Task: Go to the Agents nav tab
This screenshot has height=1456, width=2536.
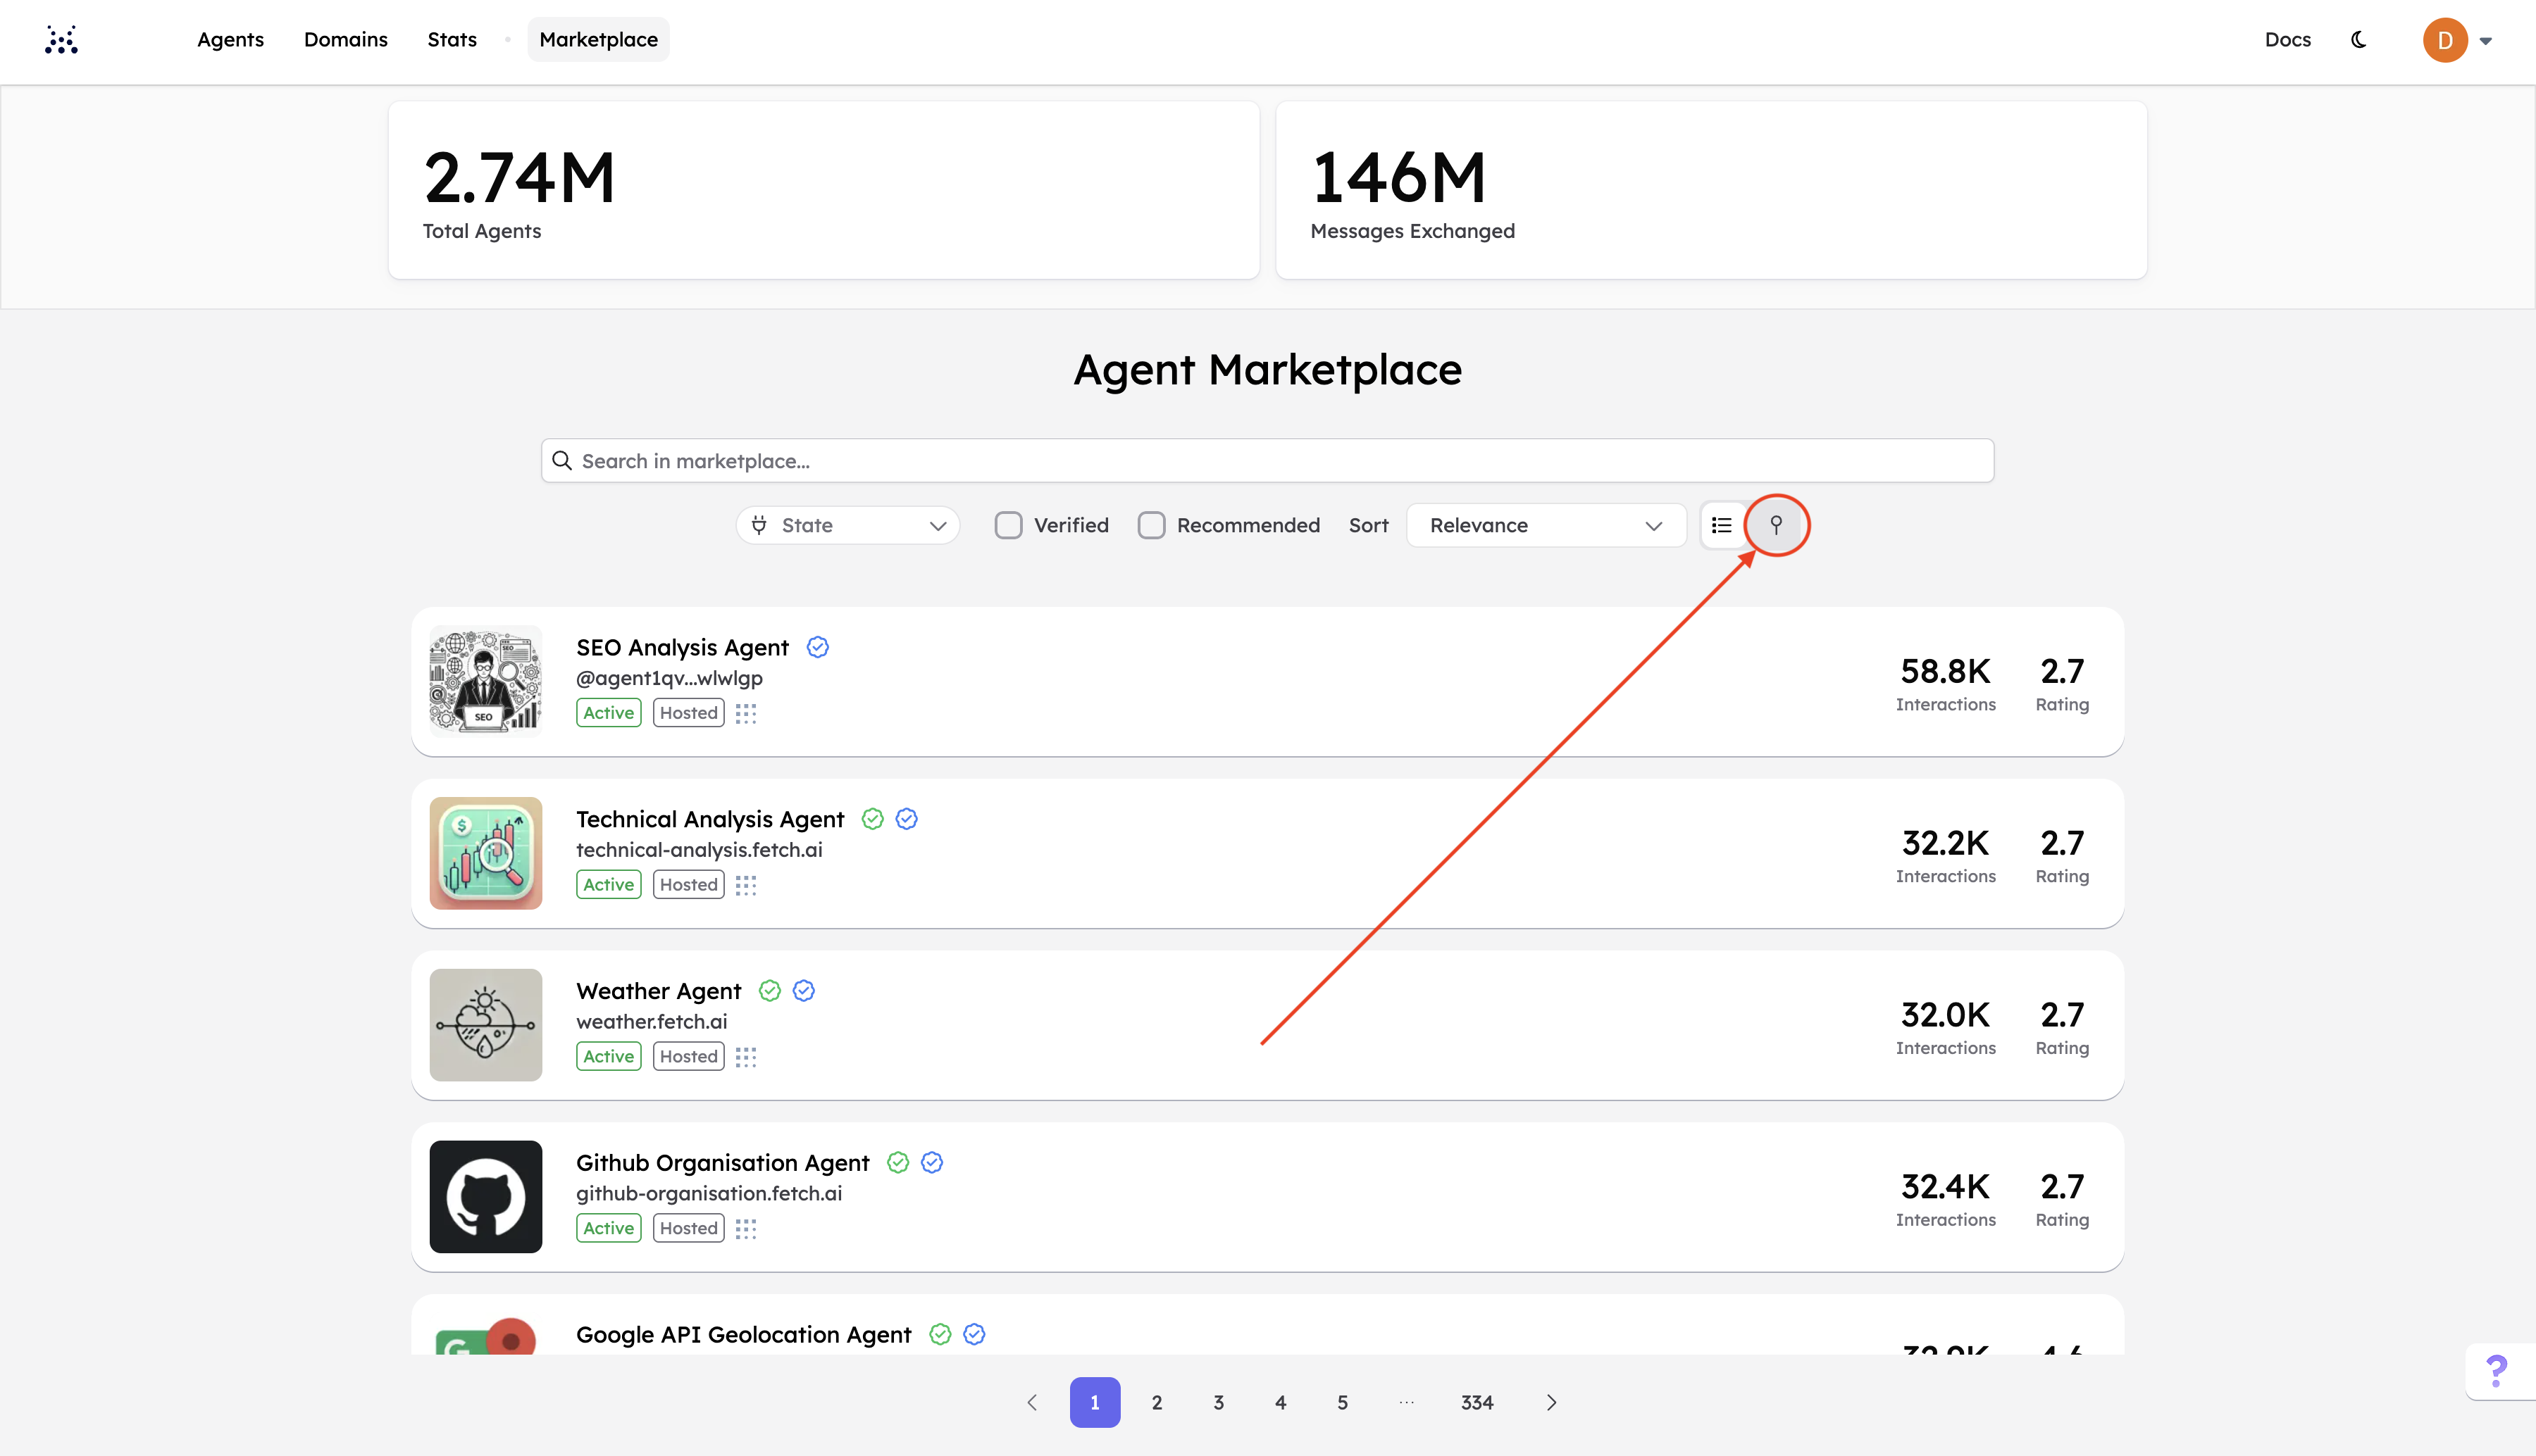Action: point(230,40)
